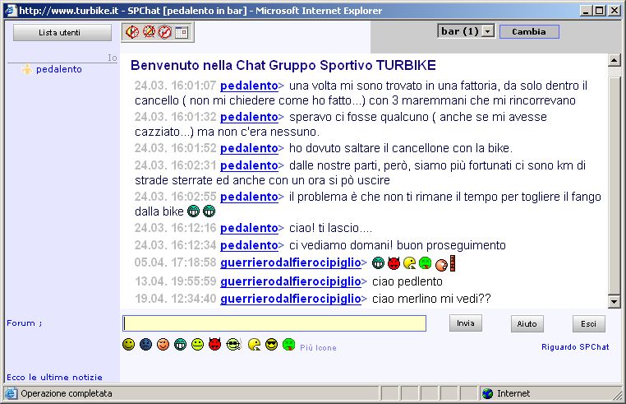Screen dimensions: 626x404
Task: Click the chat scrollbar down arrow
Action: 614,301
